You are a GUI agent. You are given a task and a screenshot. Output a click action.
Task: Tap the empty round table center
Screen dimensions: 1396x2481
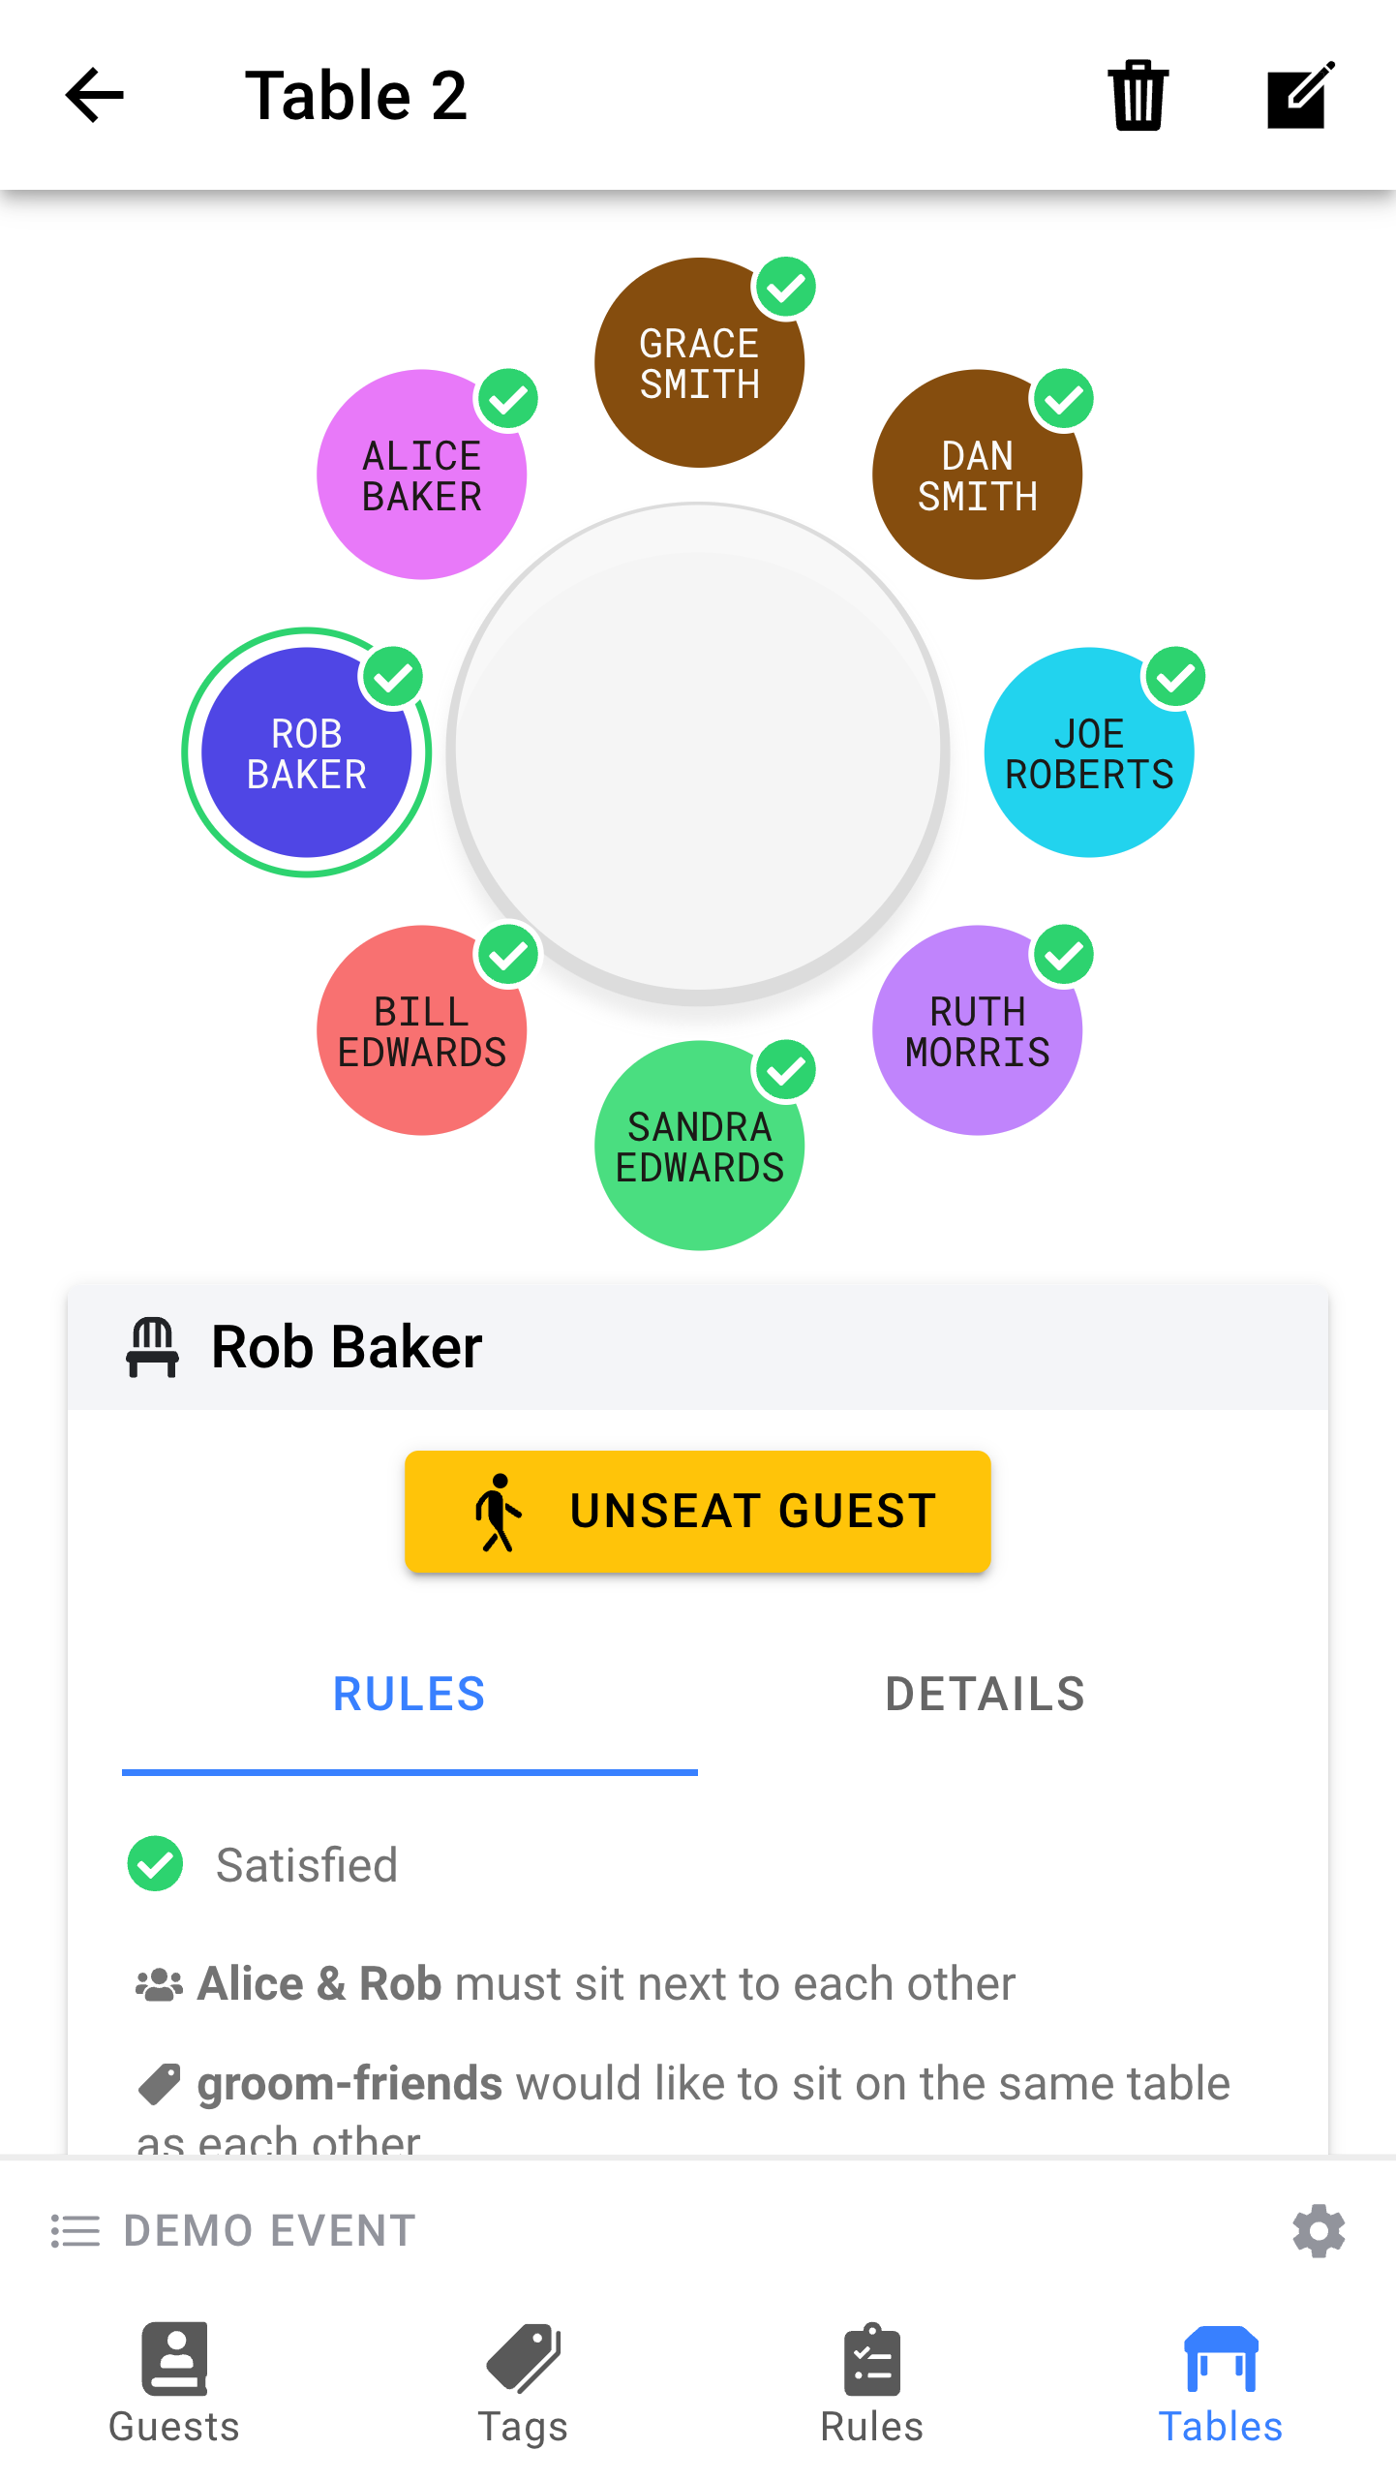(698, 752)
